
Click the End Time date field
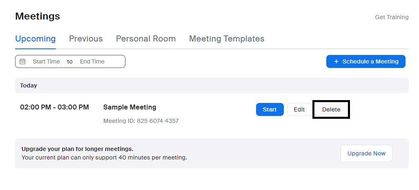click(x=92, y=61)
